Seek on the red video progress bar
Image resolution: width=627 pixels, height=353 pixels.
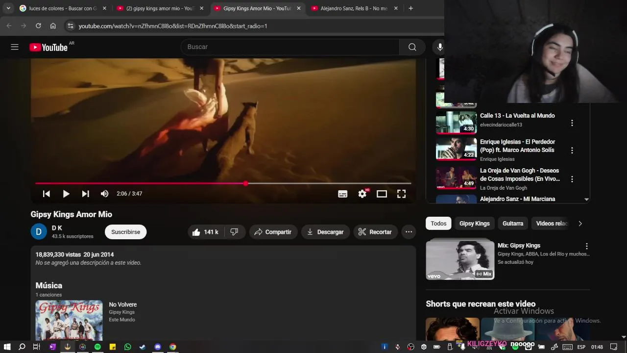[x=223, y=183]
